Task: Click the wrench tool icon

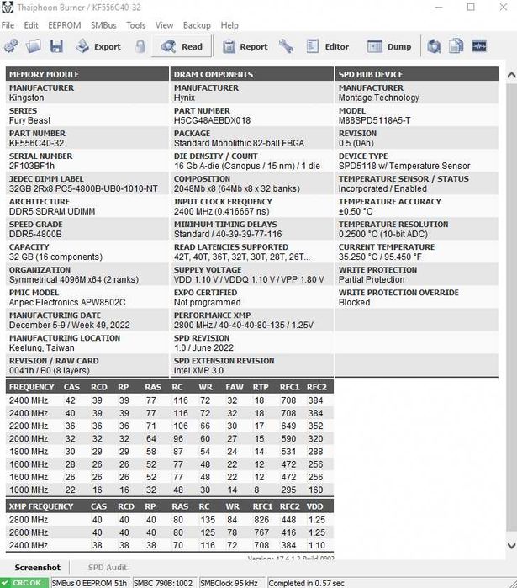Action: point(286,46)
